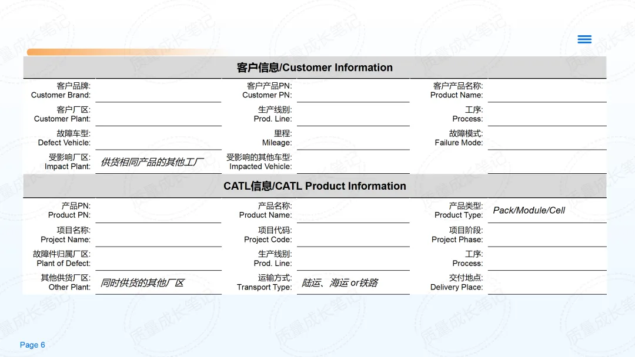This screenshot has width=635, height=357.
Task: Select the 'Pack/Module/Cell' placeholder text
Action: point(529,210)
